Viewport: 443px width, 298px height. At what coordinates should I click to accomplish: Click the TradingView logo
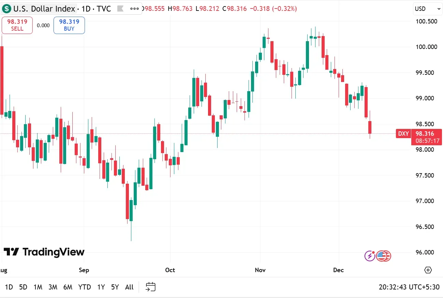coord(44,252)
